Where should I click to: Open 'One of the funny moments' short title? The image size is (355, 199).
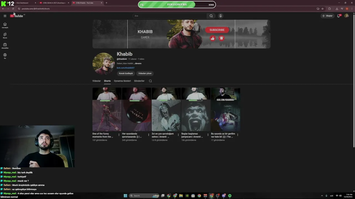click(x=103, y=135)
